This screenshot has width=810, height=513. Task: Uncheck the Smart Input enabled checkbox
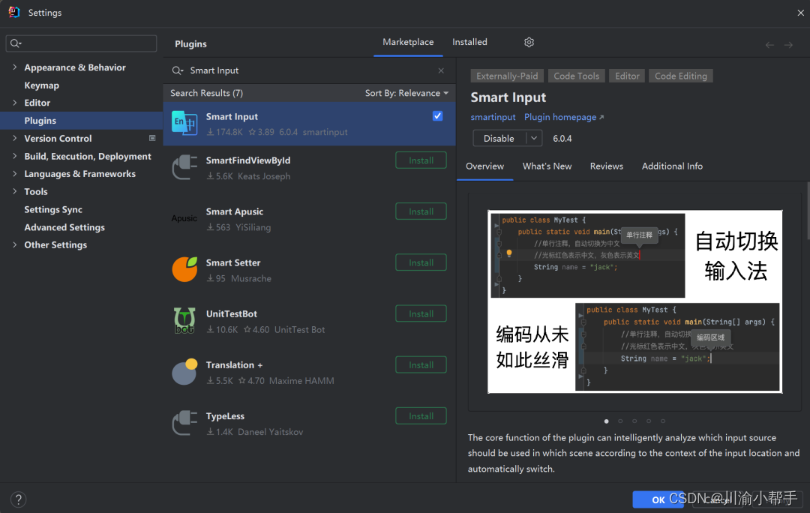(x=437, y=116)
